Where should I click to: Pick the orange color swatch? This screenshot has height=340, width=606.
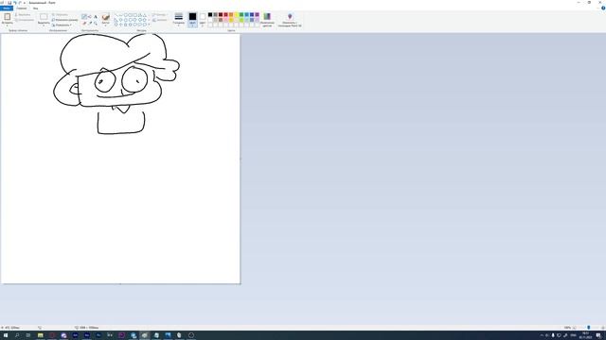click(231, 15)
